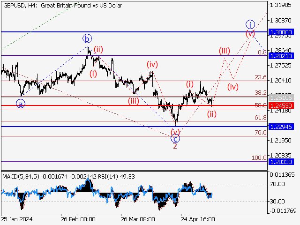Select the 61.8 Fibonacci level label
300x225 pixels.
(261, 118)
